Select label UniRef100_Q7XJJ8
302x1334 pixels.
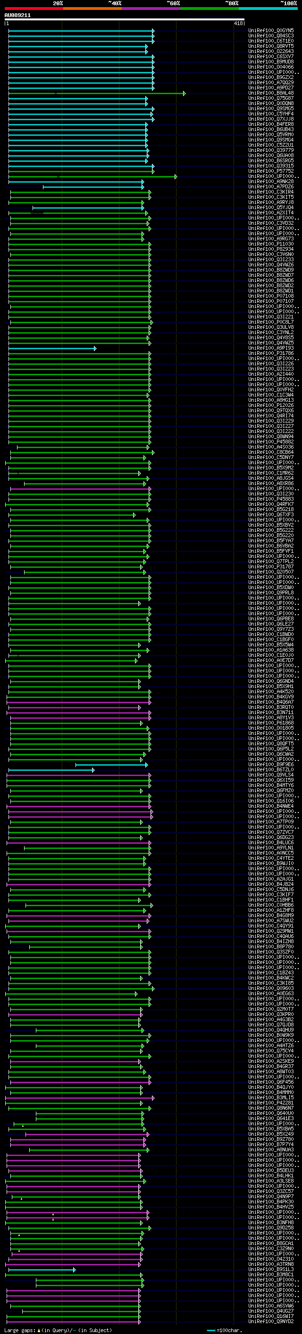tap(271, 119)
